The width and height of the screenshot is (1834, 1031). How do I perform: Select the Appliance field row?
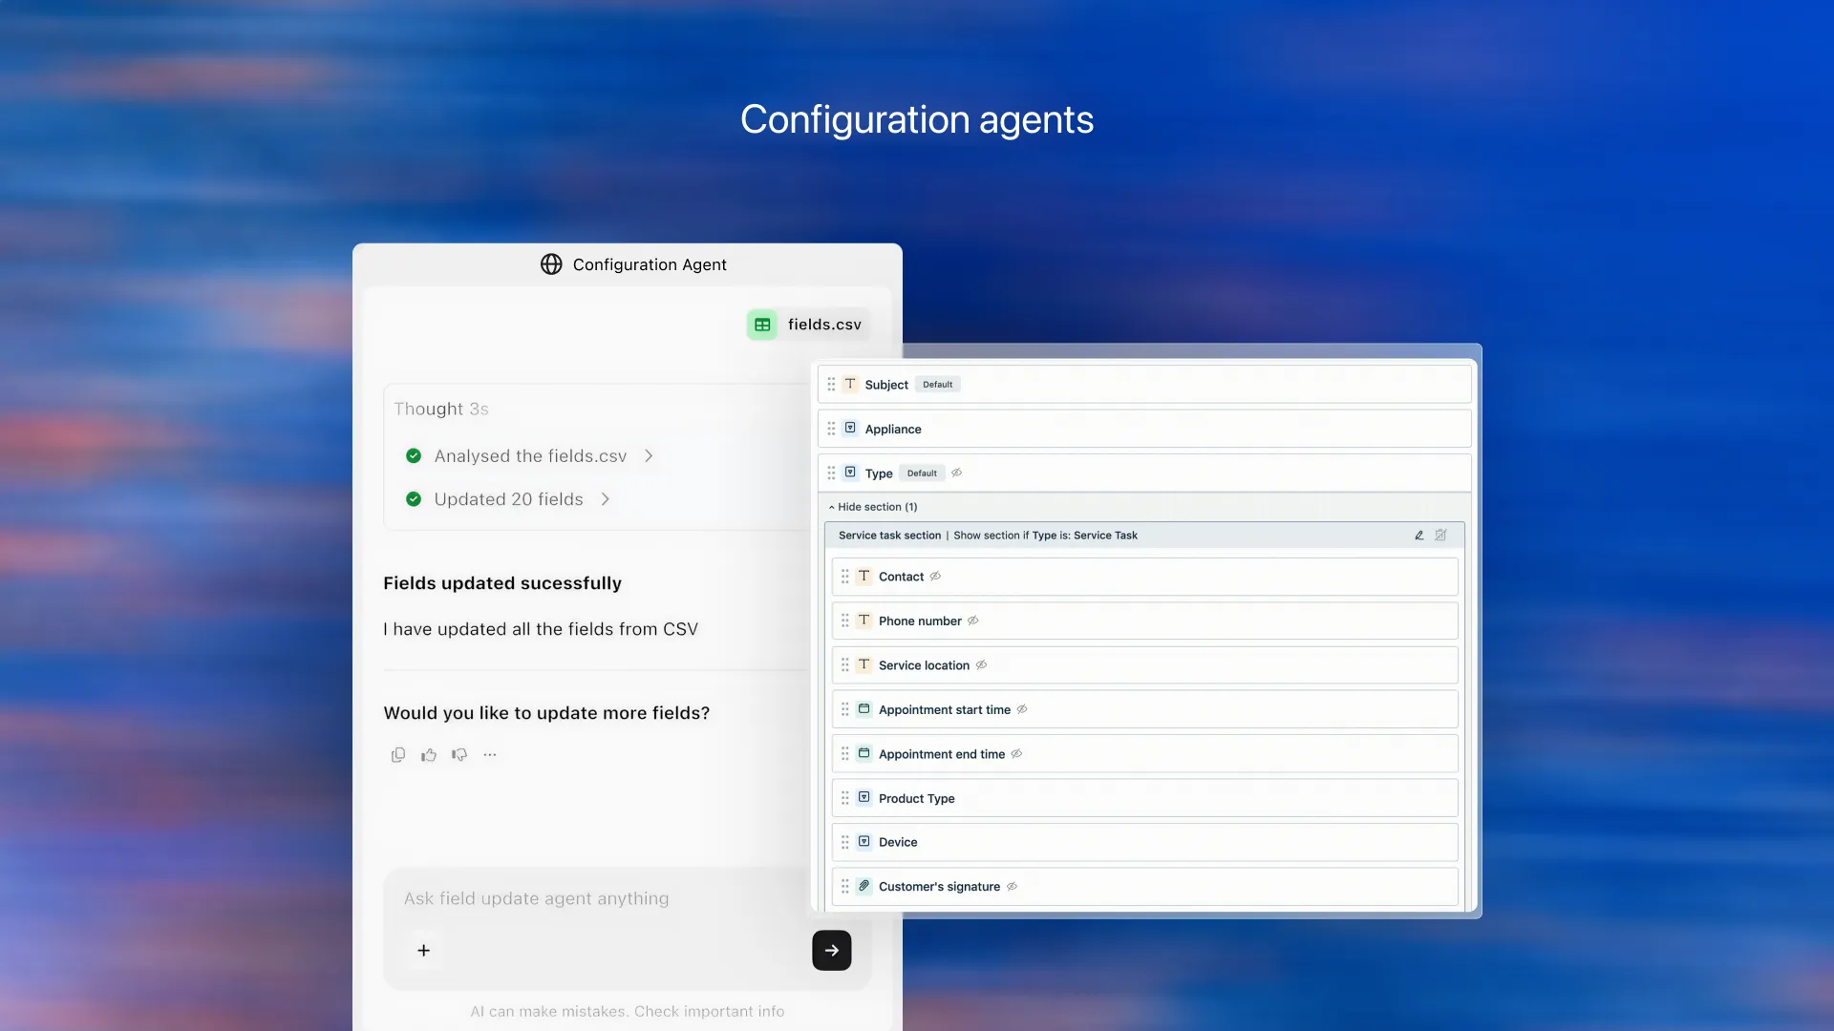point(1144,430)
